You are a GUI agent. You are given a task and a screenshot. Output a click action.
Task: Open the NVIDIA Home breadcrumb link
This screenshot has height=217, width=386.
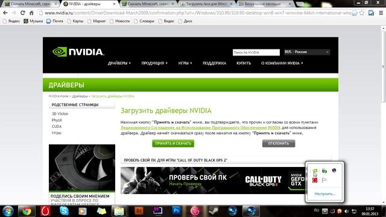(59, 96)
